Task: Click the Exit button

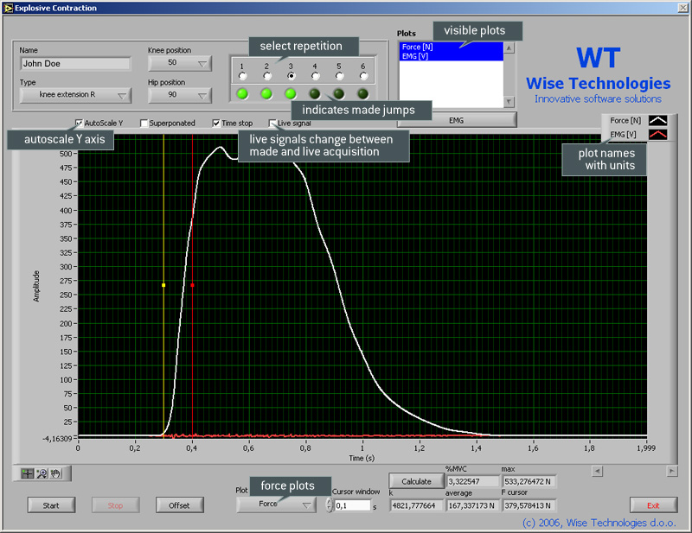Action: (x=654, y=505)
